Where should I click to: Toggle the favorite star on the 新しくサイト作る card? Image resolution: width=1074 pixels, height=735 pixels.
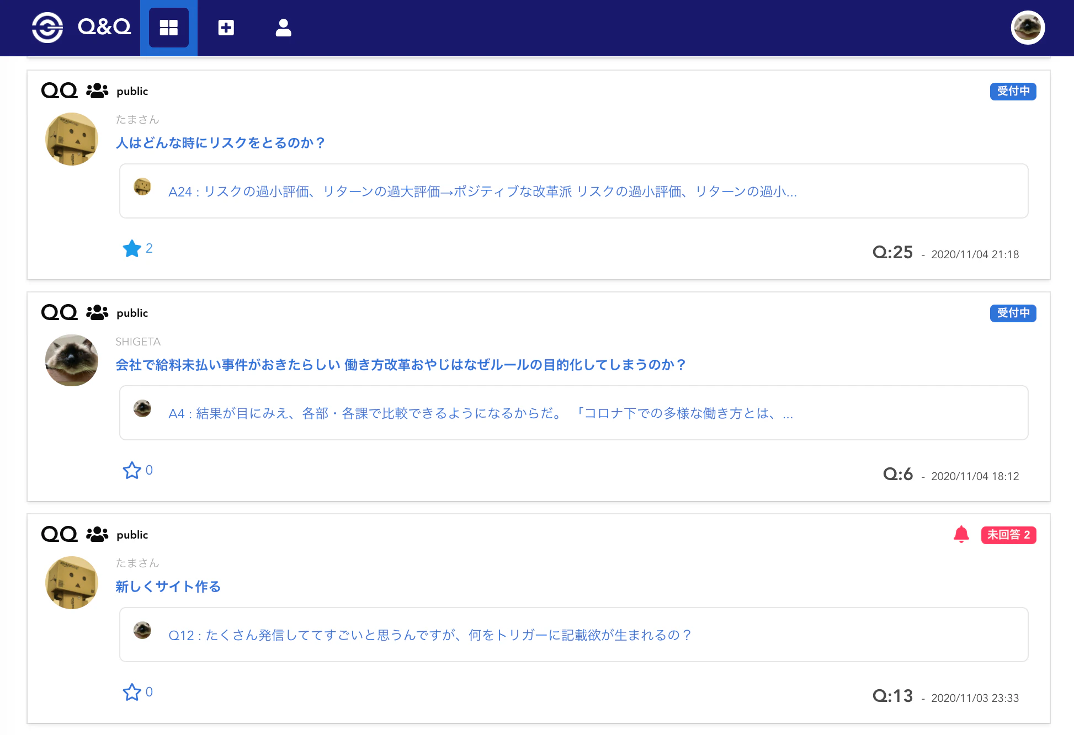[x=131, y=691]
